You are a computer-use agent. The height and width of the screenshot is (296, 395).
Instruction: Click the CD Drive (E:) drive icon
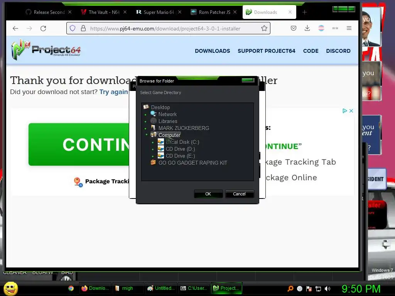pos(161,156)
